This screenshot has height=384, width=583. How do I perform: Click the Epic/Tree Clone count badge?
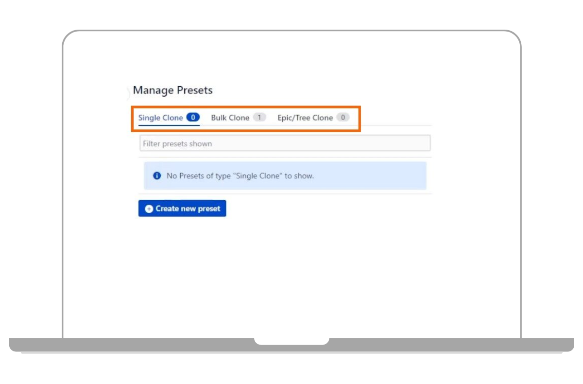[343, 118]
